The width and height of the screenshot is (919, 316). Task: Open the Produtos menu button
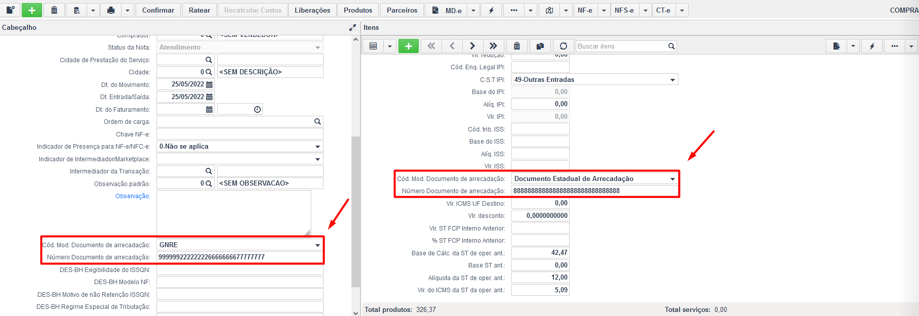click(357, 10)
